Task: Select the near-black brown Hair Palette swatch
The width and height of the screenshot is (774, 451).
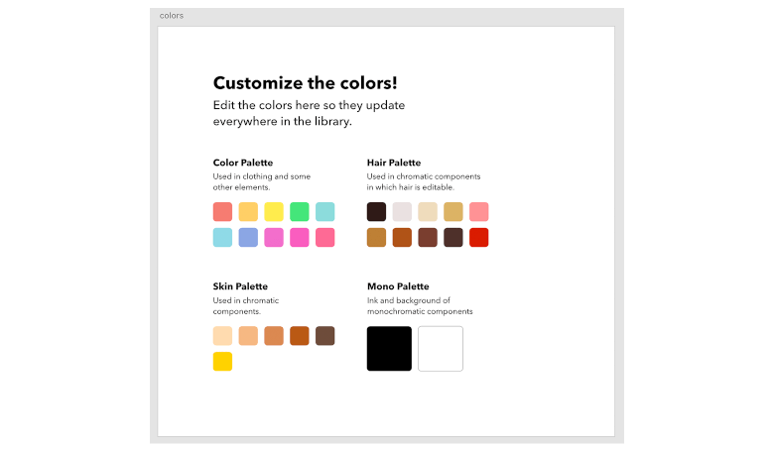Action: point(377,211)
